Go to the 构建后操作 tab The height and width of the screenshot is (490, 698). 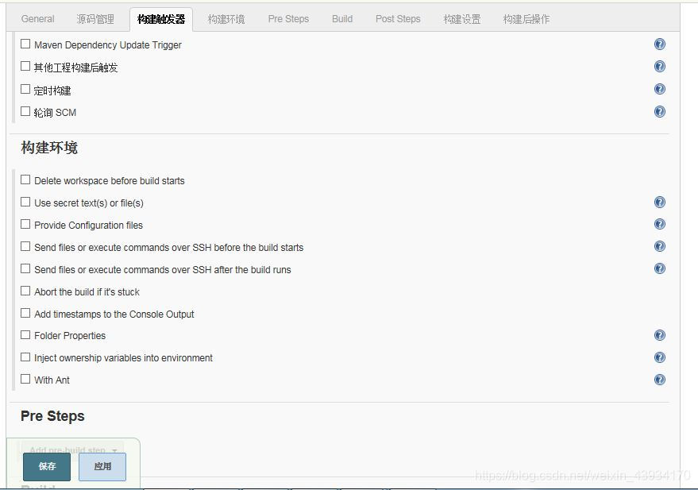pos(526,19)
